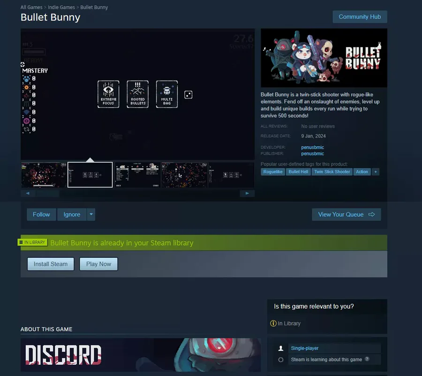Click the 'Steam is learning about this game' text
Image resolution: width=422 pixels, height=376 pixels.
click(326, 359)
